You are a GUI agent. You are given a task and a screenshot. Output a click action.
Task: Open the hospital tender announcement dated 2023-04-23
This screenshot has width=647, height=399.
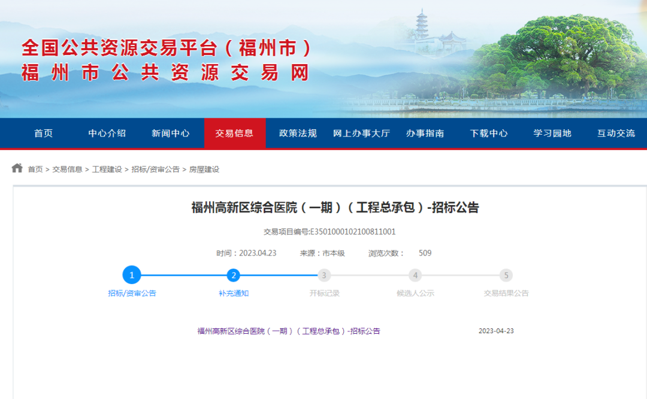pyautogui.click(x=289, y=330)
